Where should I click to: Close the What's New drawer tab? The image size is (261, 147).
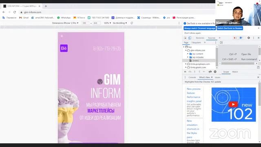[x=212, y=77]
